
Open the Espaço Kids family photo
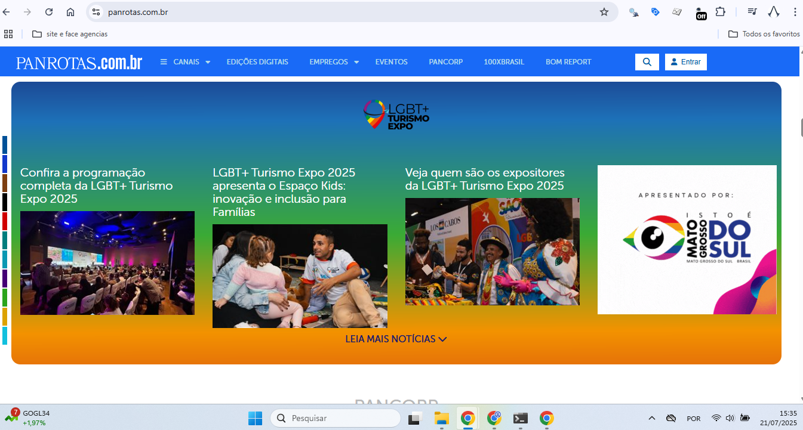point(300,276)
